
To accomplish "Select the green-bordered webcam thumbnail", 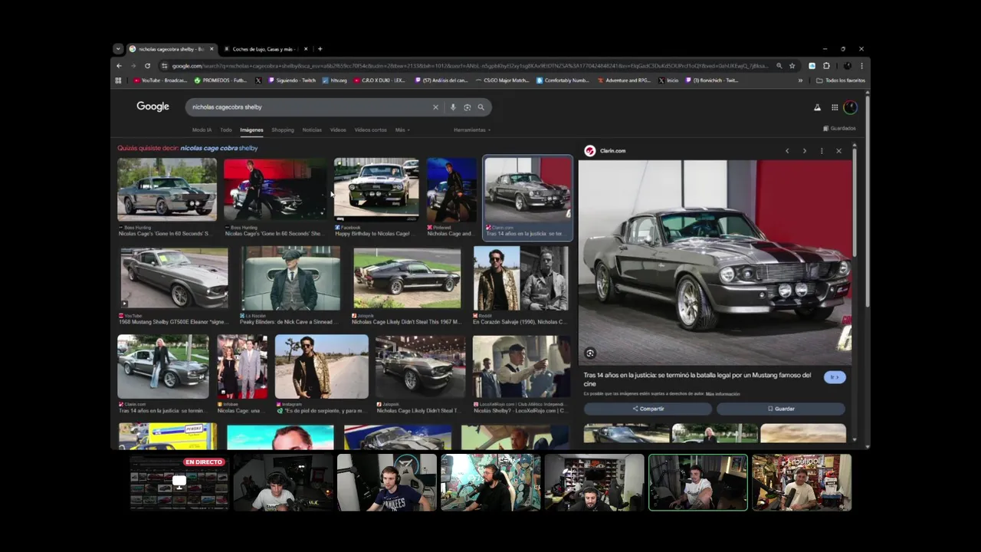I will (698, 482).
